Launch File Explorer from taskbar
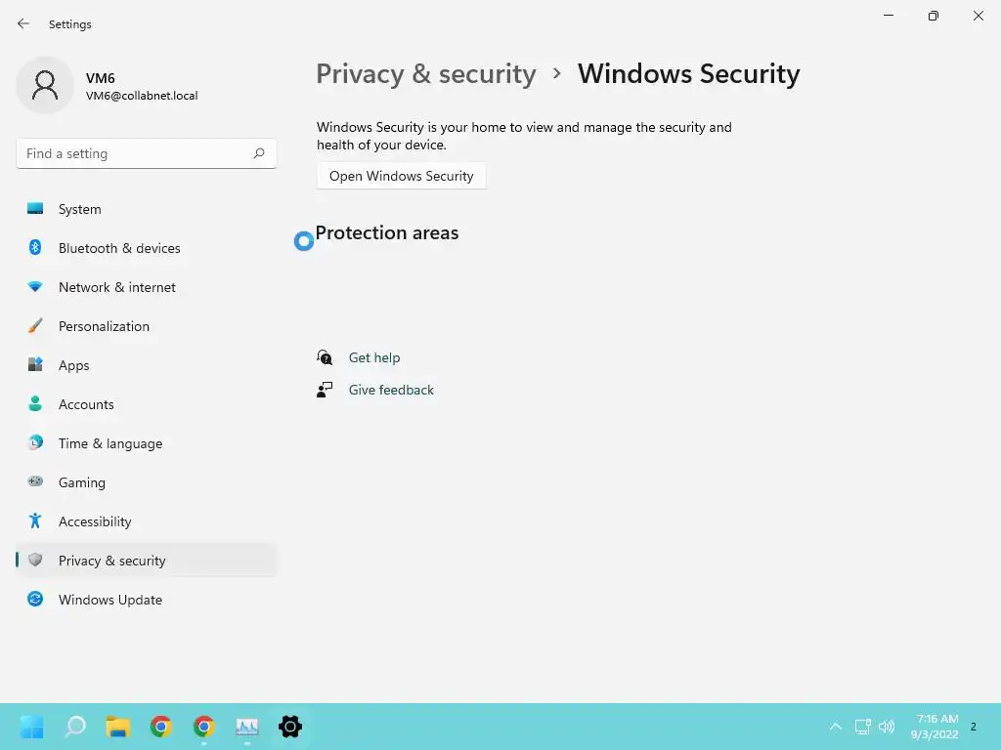The height and width of the screenshot is (750, 1001). pos(118,727)
